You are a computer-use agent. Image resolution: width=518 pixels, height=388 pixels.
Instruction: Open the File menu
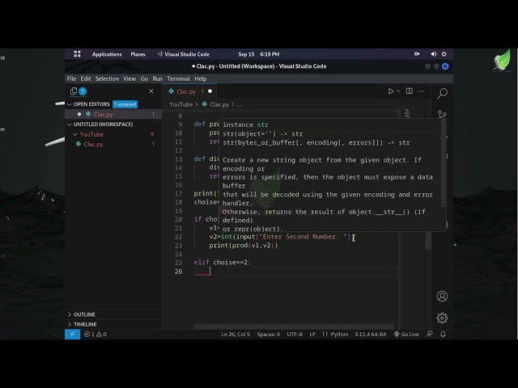tap(71, 78)
